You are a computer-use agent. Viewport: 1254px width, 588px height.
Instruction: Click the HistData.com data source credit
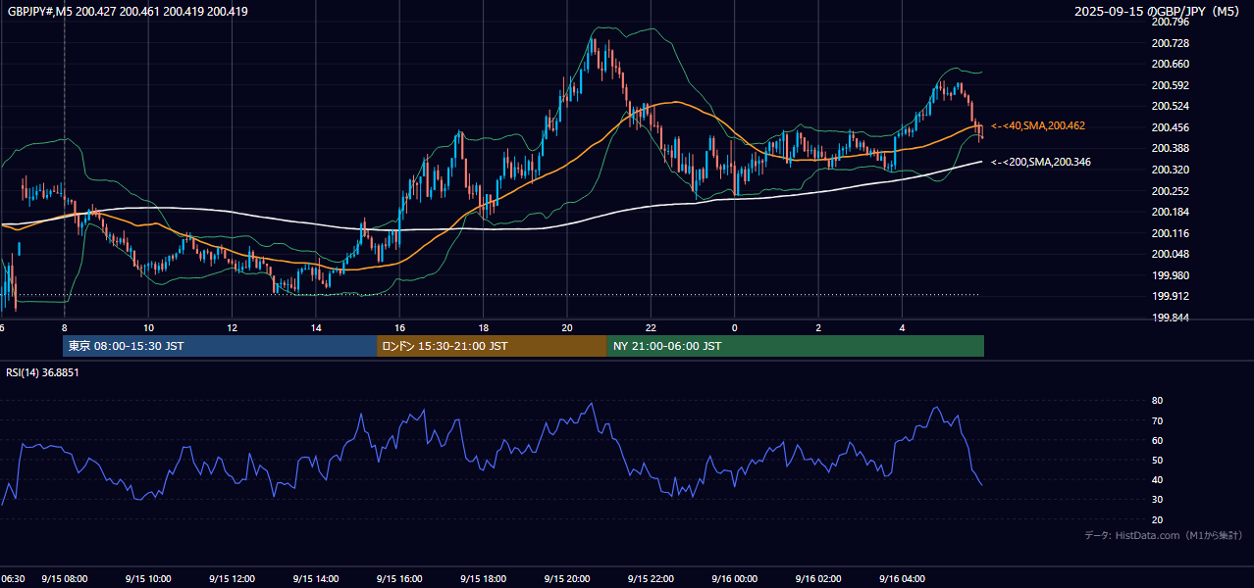click(1163, 535)
